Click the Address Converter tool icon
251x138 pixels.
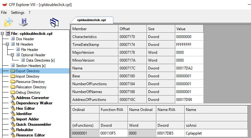pos(13,97)
